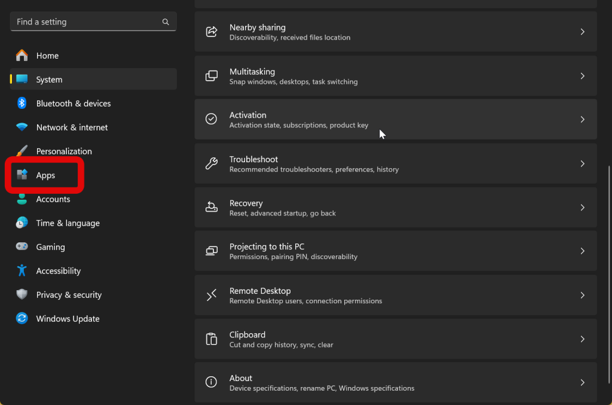The width and height of the screenshot is (612, 405).
Task: Expand Nearby sharing with its chevron
Action: click(582, 32)
